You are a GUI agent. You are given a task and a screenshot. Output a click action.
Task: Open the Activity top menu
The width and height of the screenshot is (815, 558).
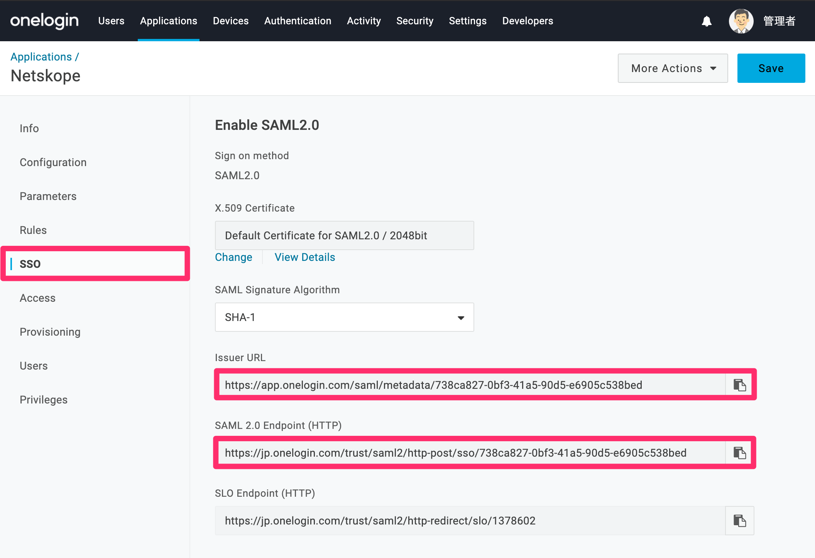[364, 21]
